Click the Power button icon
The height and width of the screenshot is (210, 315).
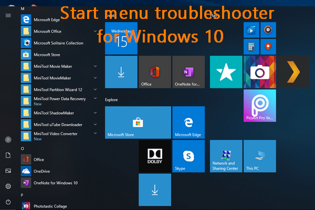point(8,202)
